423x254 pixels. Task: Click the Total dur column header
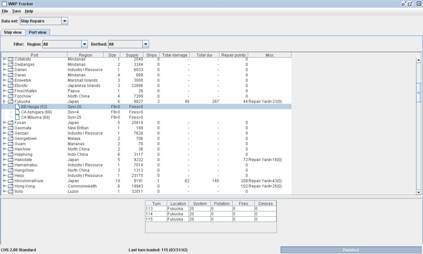[205, 55]
